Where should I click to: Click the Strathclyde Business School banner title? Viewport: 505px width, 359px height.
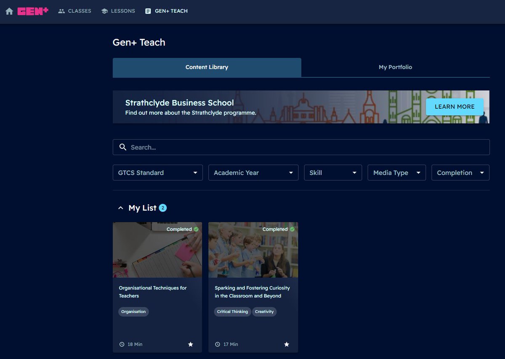click(180, 103)
